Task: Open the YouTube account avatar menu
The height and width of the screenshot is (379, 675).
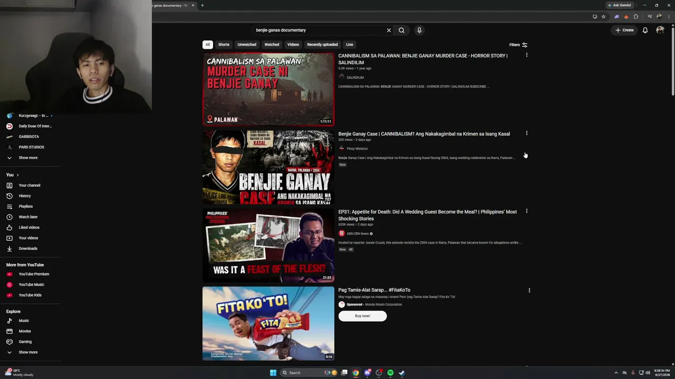Action: pos(660,30)
